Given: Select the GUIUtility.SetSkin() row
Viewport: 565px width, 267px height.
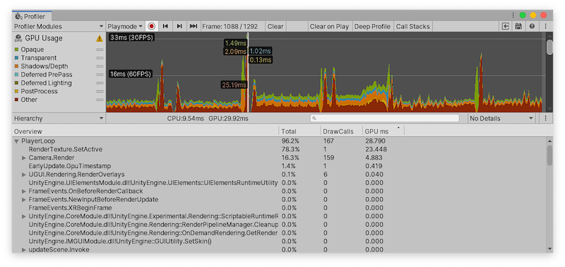Looking at the screenshot, I should (279, 241).
